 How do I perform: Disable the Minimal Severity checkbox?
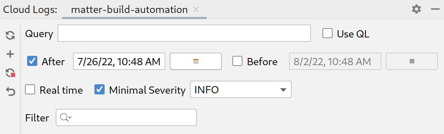coord(100,90)
